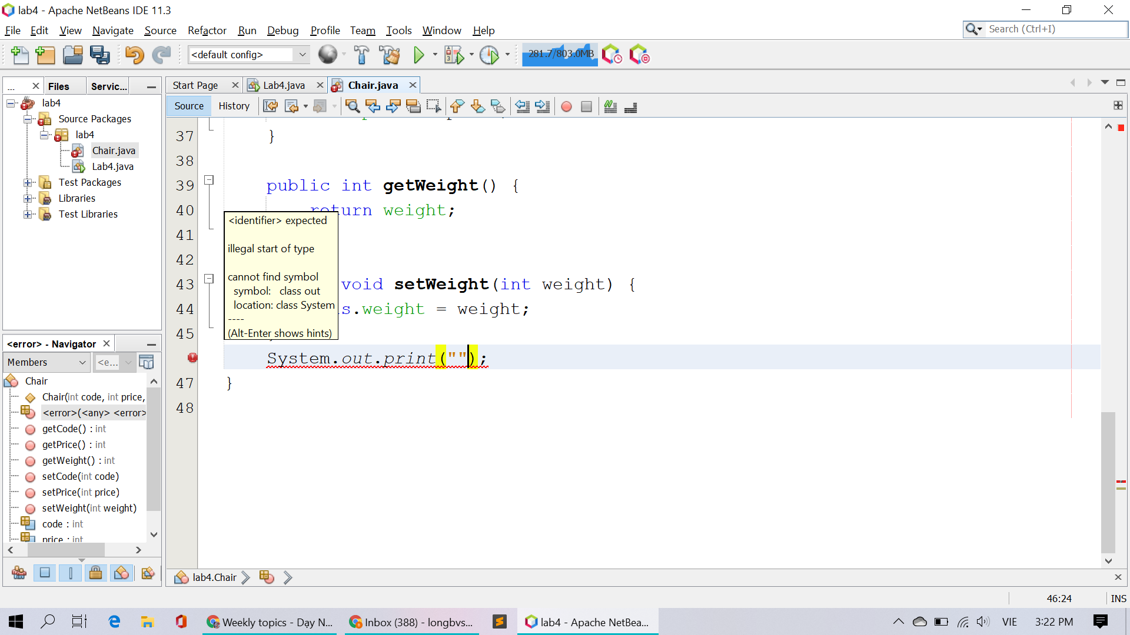This screenshot has width=1130, height=635.
Task: Open the default config dropdown
Action: click(x=302, y=55)
